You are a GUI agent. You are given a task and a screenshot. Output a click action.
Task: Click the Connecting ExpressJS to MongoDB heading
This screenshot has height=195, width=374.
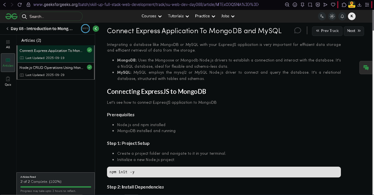pyautogui.click(x=156, y=92)
